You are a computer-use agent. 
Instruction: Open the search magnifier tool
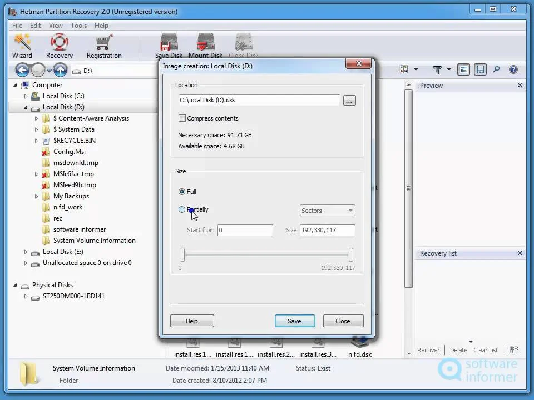[x=497, y=70]
